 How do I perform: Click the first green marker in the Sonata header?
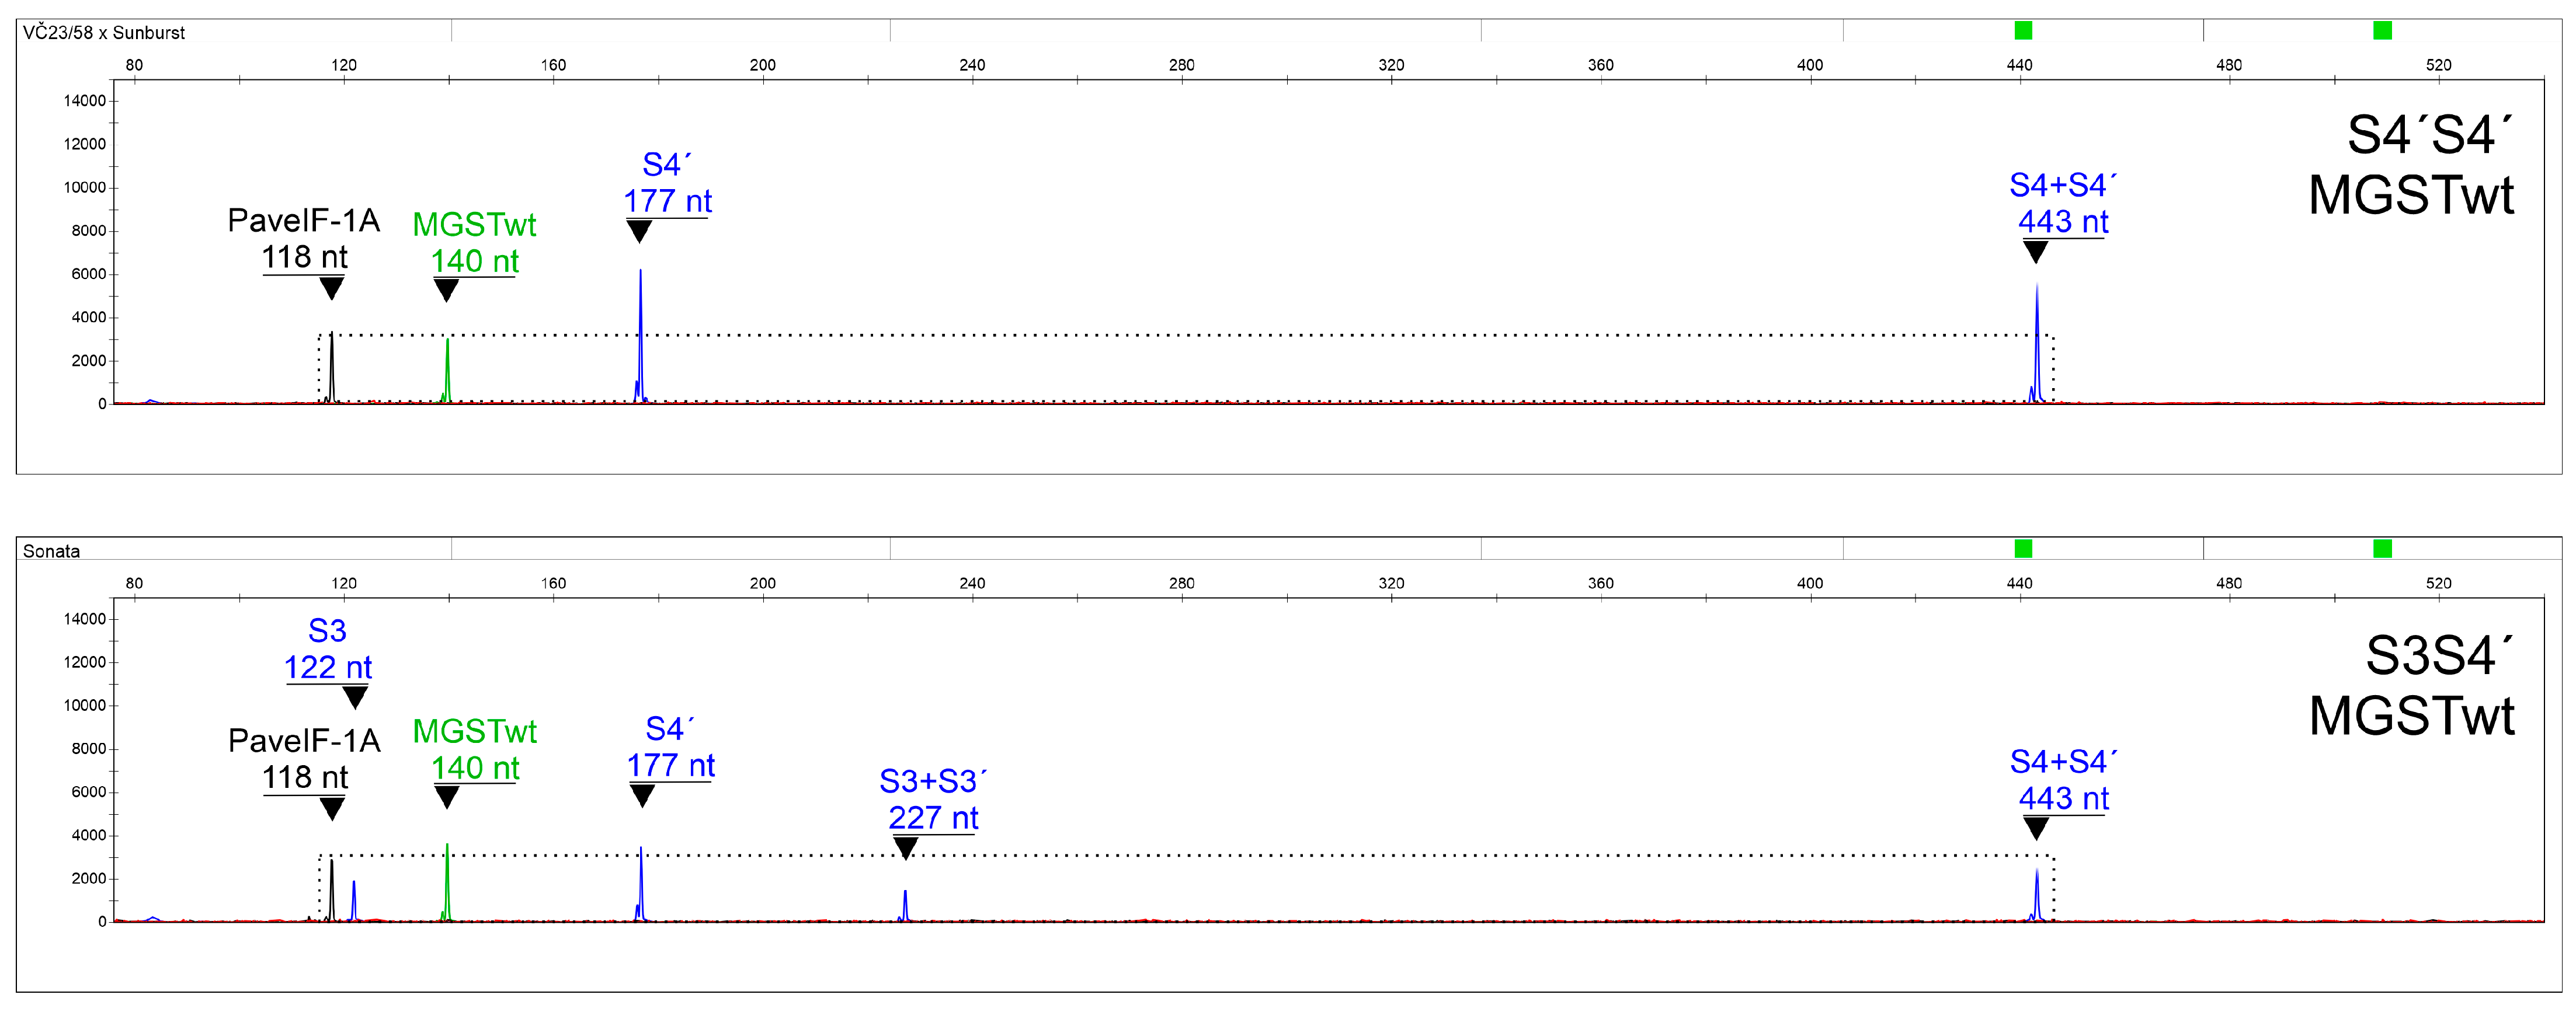click(2023, 549)
